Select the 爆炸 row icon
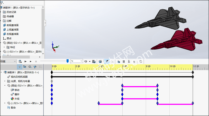This screenshot has width=209, height=116. pyautogui.click(x=12, y=94)
